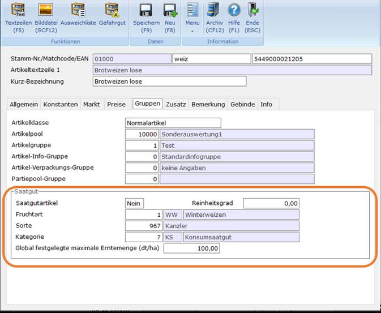Click the EAN field 5449000021205
Viewport: 381px width, 313px height.
point(312,59)
